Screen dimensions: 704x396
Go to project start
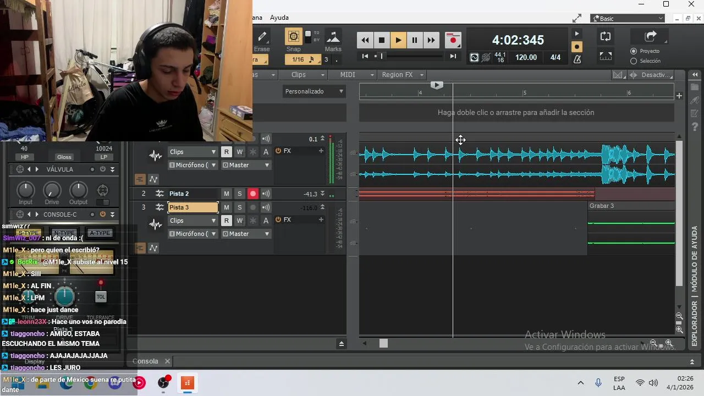365,56
